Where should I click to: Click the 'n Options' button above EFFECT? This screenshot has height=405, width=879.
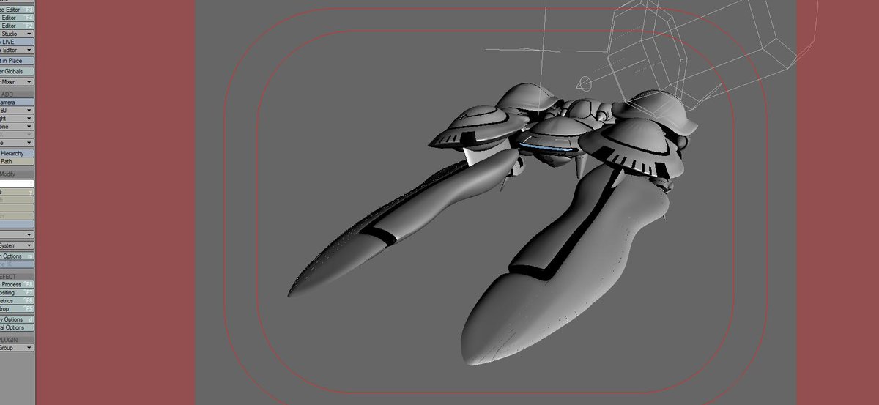click(16, 256)
